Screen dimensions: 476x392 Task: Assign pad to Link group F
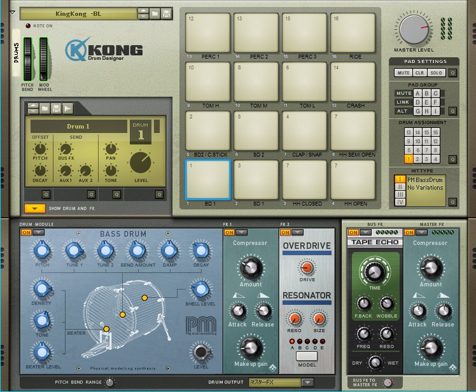click(x=435, y=102)
